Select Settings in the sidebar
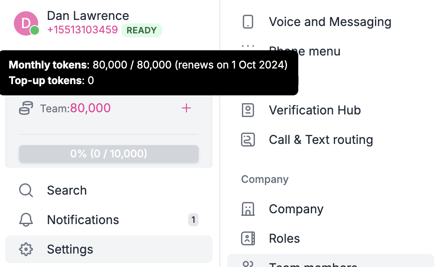 [69, 249]
